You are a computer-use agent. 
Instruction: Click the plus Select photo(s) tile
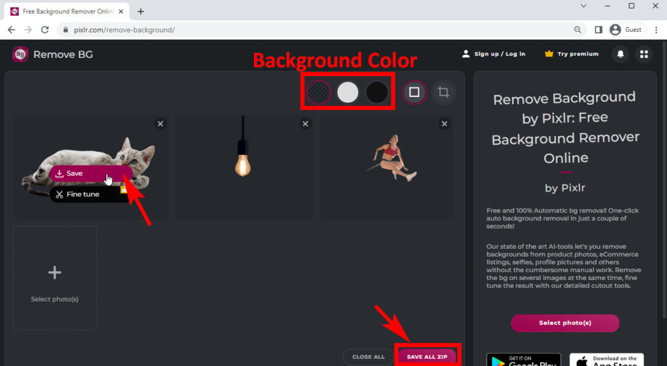pyautogui.click(x=55, y=278)
